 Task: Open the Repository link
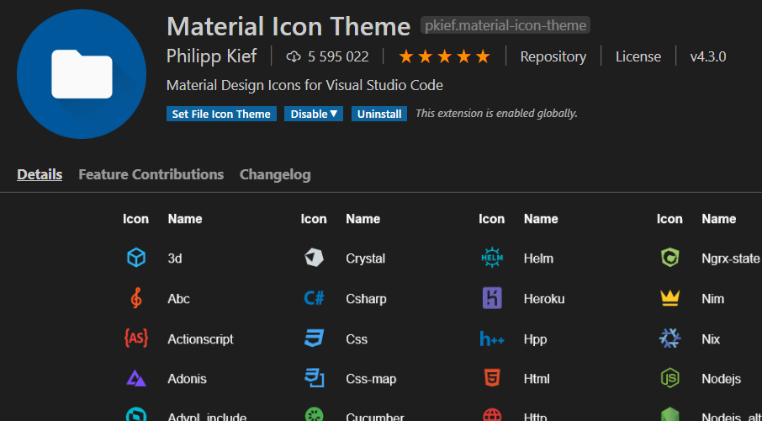click(x=553, y=57)
